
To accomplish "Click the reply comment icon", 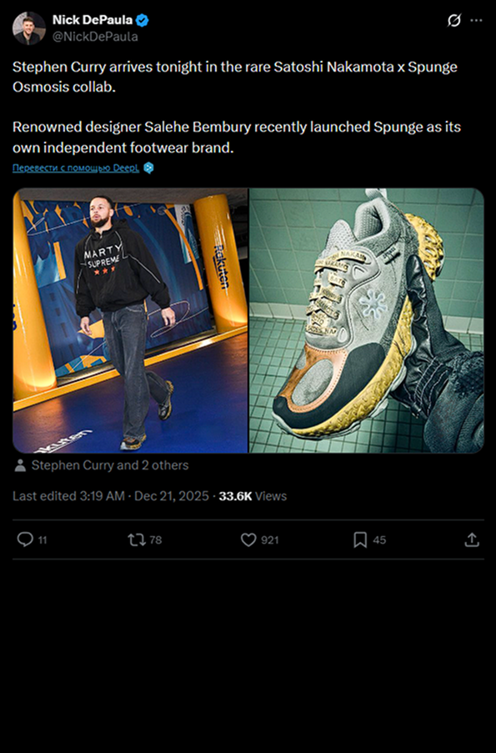I will pyautogui.click(x=25, y=540).
